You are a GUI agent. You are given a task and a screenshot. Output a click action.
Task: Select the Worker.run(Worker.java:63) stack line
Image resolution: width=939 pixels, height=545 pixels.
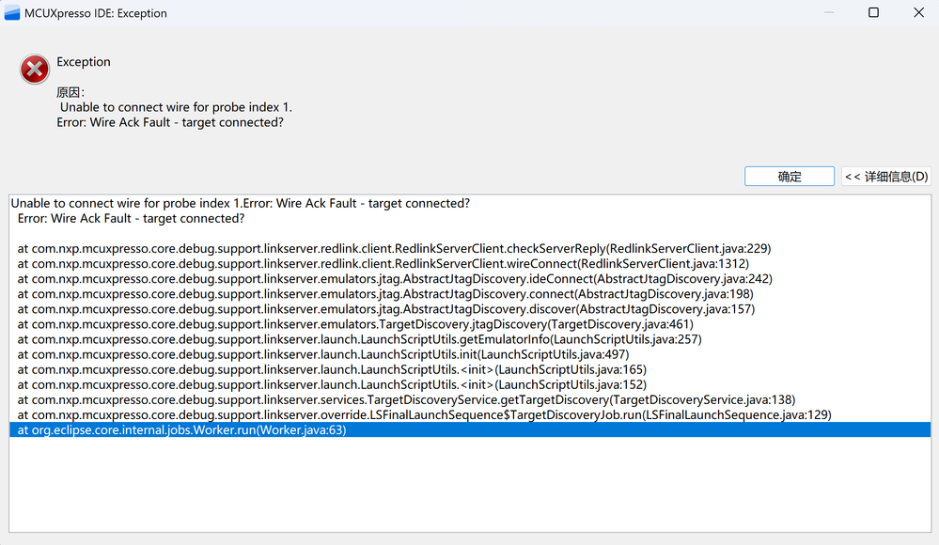coord(470,429)
